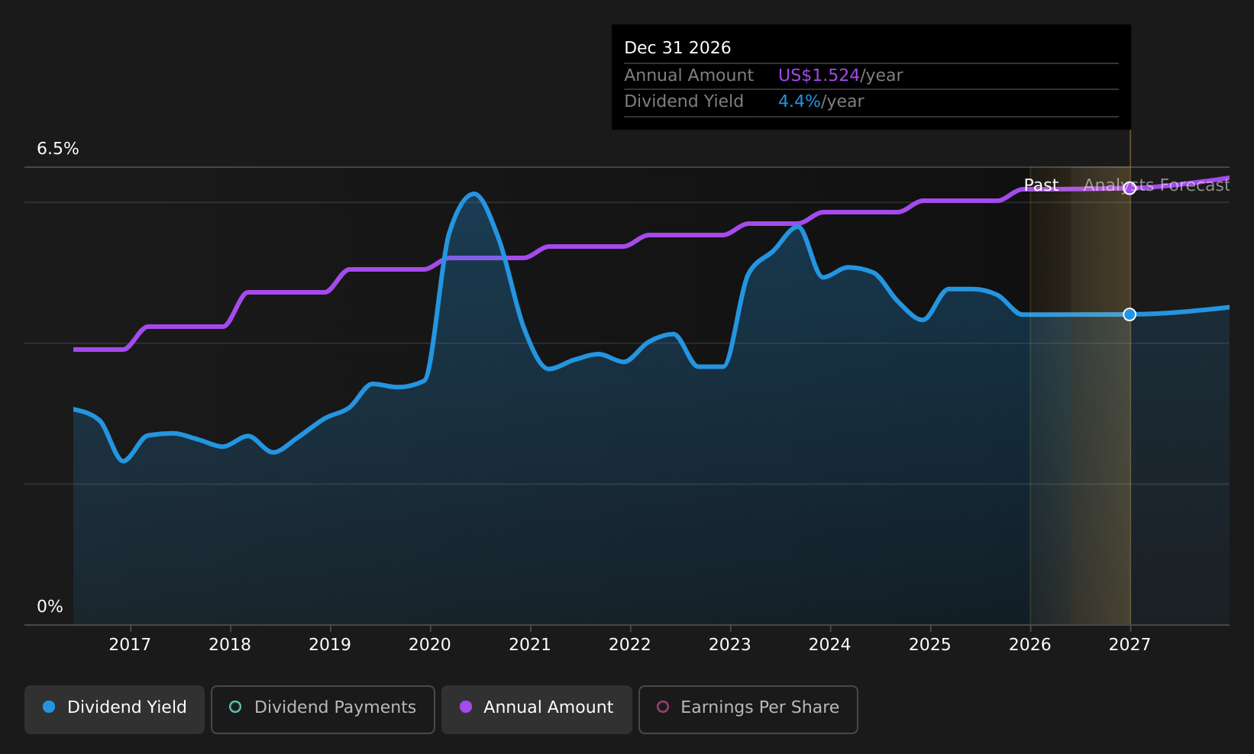Select the 2020 x-axis label
The width and height of the screenshot is (1254, 754).
point(430,645)
